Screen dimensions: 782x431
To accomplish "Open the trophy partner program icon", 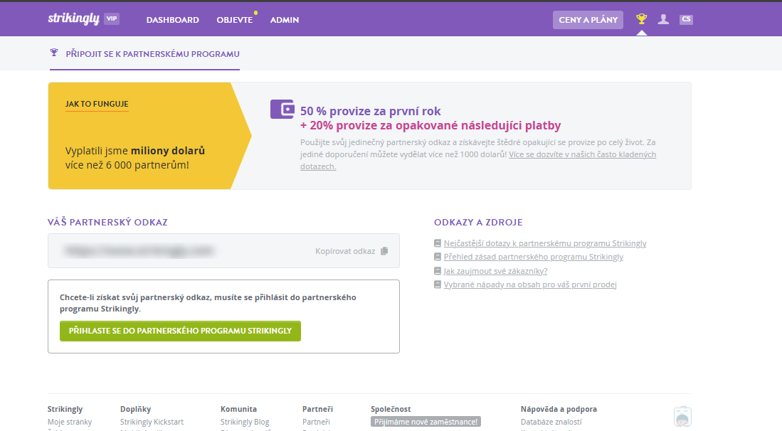I will (x=641, y=19).
